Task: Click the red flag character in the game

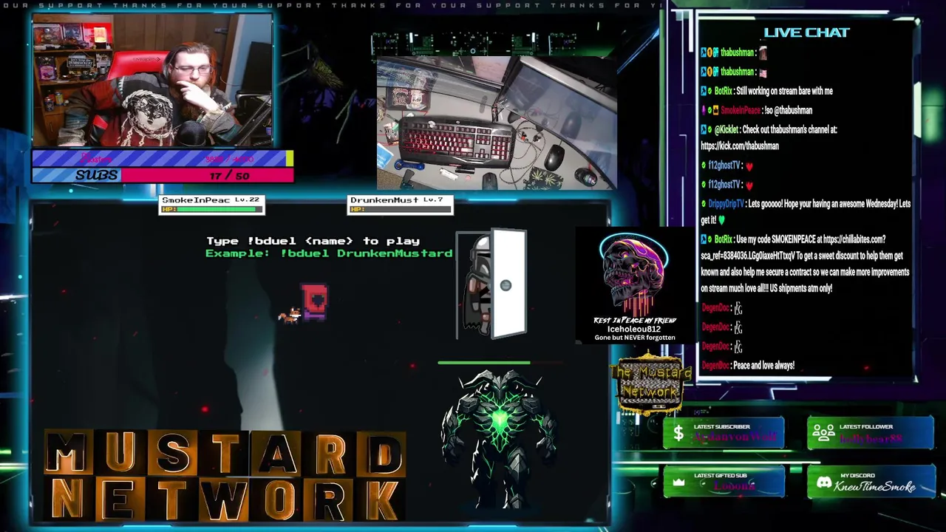Action: pos(315,303)
